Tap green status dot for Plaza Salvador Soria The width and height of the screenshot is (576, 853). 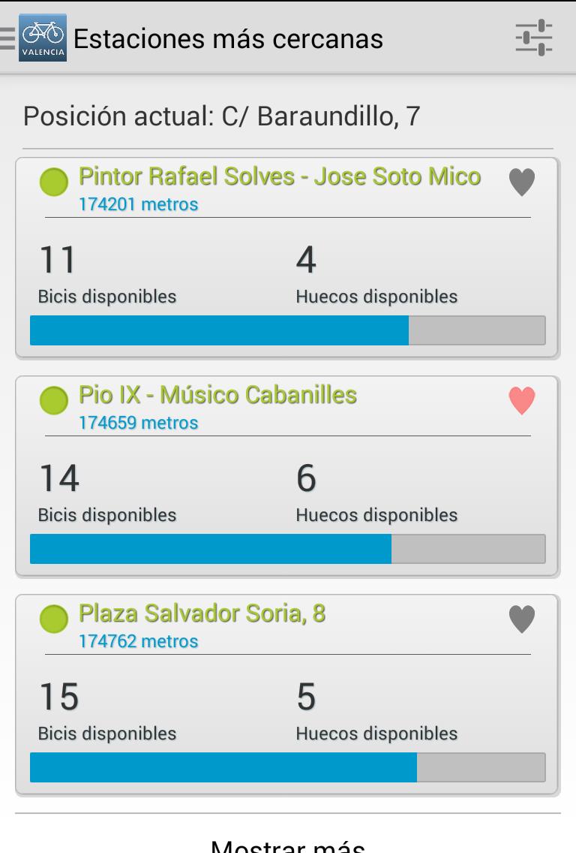[54, 619]
